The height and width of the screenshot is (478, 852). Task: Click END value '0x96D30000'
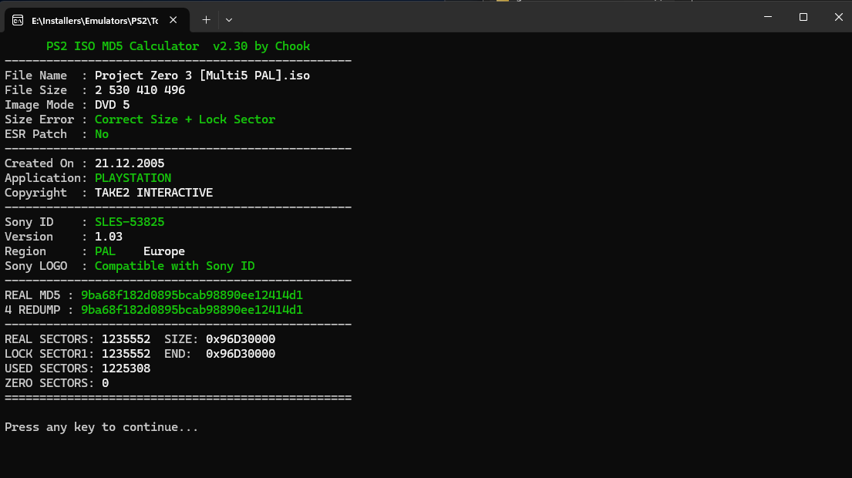coord(241,354)
